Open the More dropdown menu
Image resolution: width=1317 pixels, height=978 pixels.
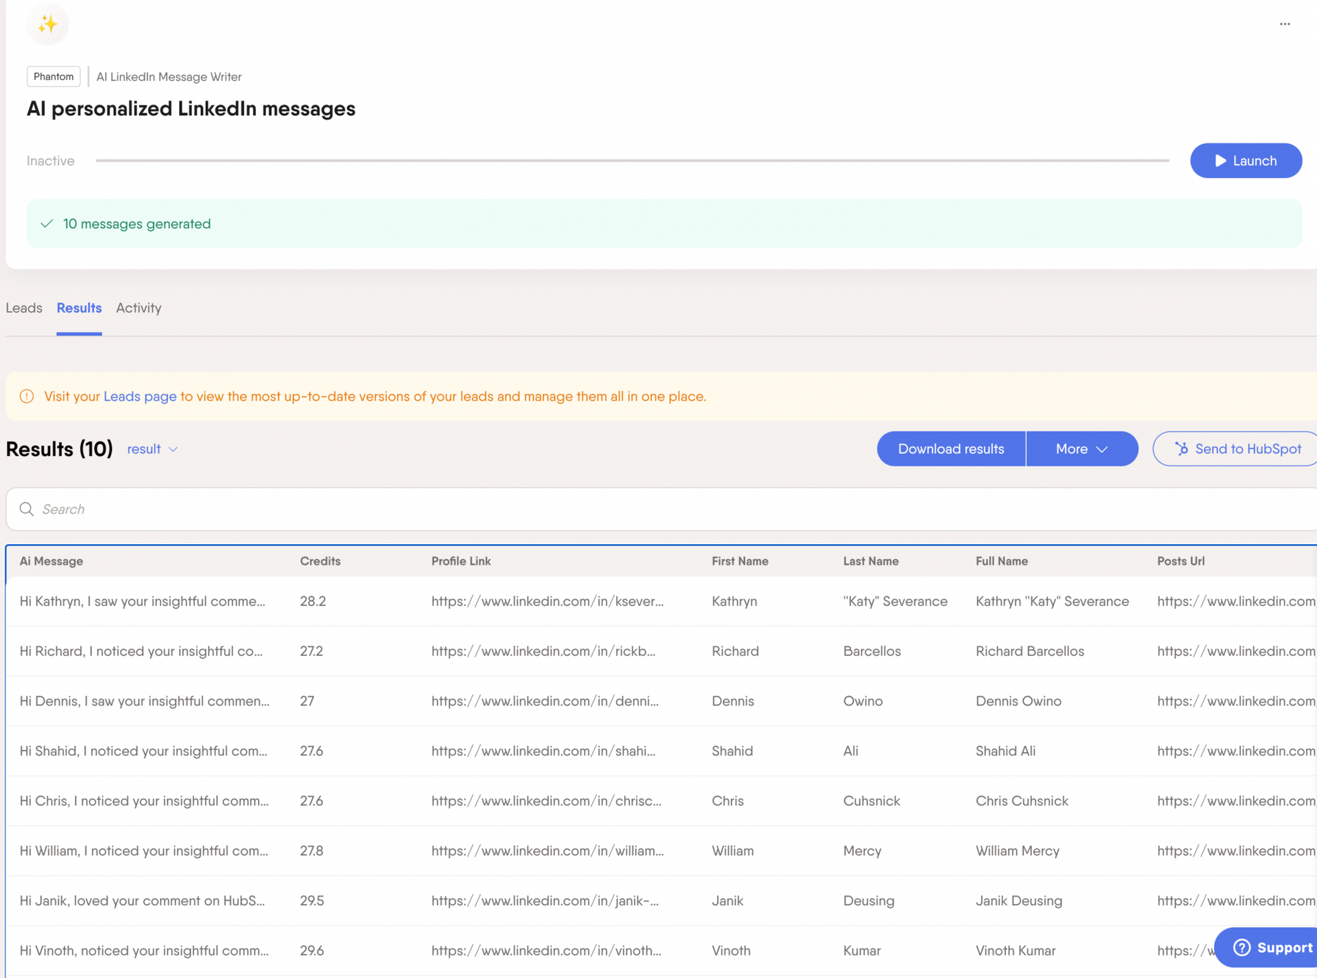1082,449
